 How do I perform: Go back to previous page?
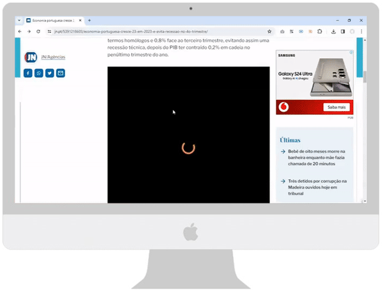point(20,31)
